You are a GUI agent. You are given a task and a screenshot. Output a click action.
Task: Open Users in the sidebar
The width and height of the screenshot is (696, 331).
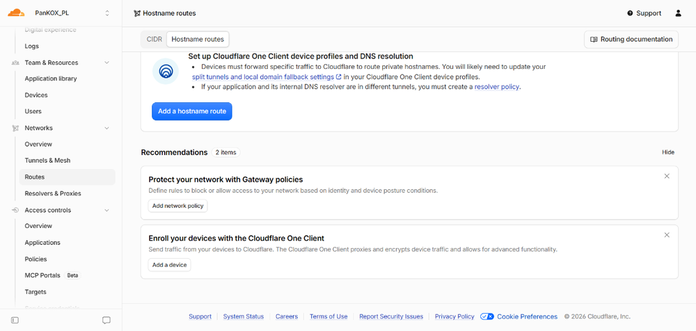(x=33, y=111)
